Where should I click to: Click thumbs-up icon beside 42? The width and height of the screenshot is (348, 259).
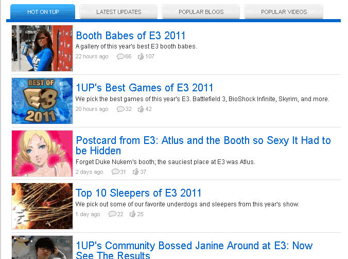141,109
